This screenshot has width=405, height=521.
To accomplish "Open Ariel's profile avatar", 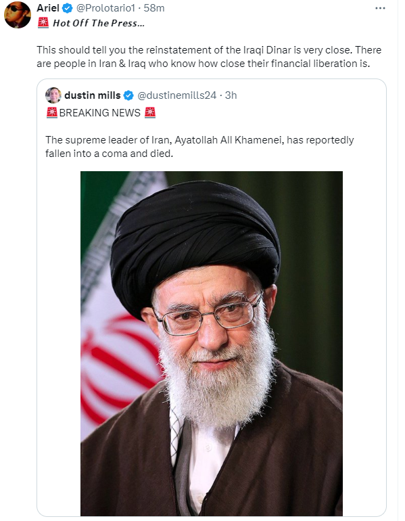I will coord(18,15).
